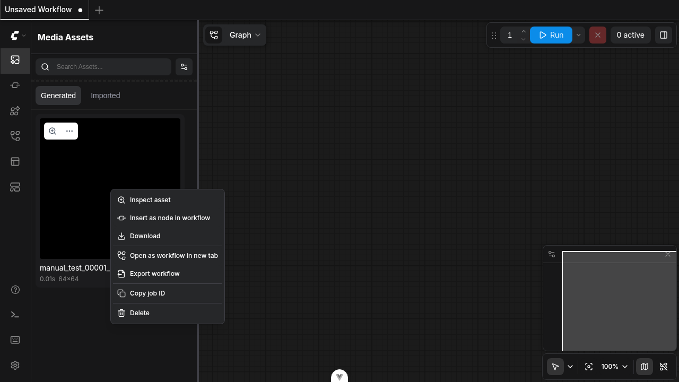The height and width of the screenshot is (382, 679).
Task: Open the workflows sidebar icon
Action: [x=15, y=136]
